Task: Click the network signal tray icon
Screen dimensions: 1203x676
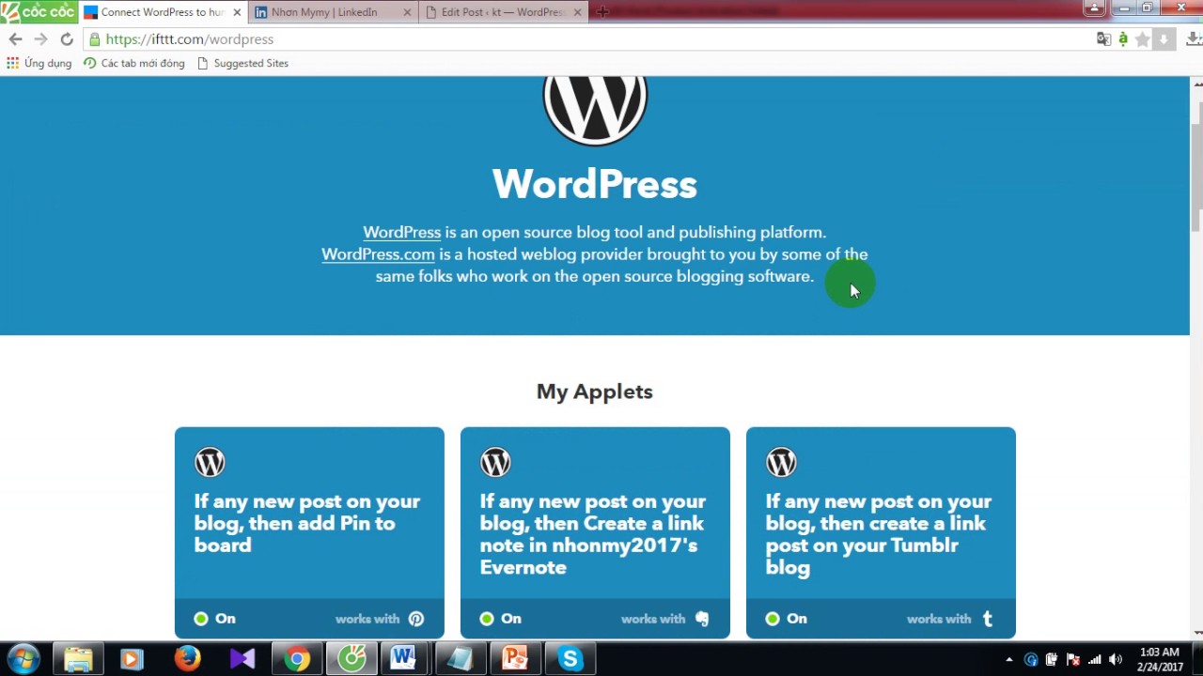Action: pyautogui.click(x=1094, y=659)
